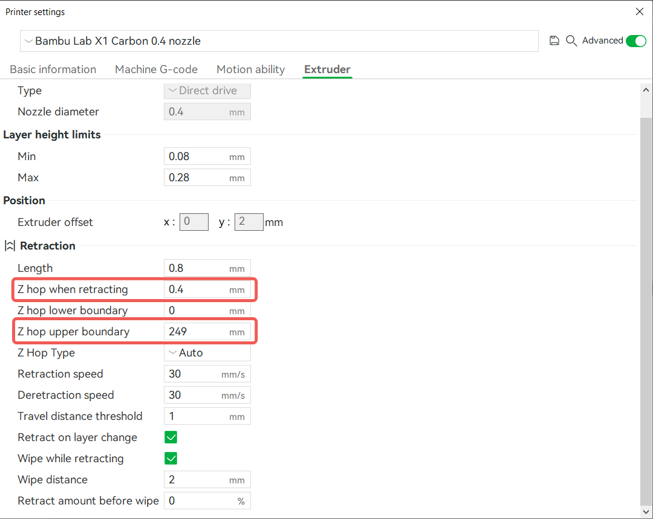Close the Printer settings dialog
653x519 pixels.
(x=640, y=11)
